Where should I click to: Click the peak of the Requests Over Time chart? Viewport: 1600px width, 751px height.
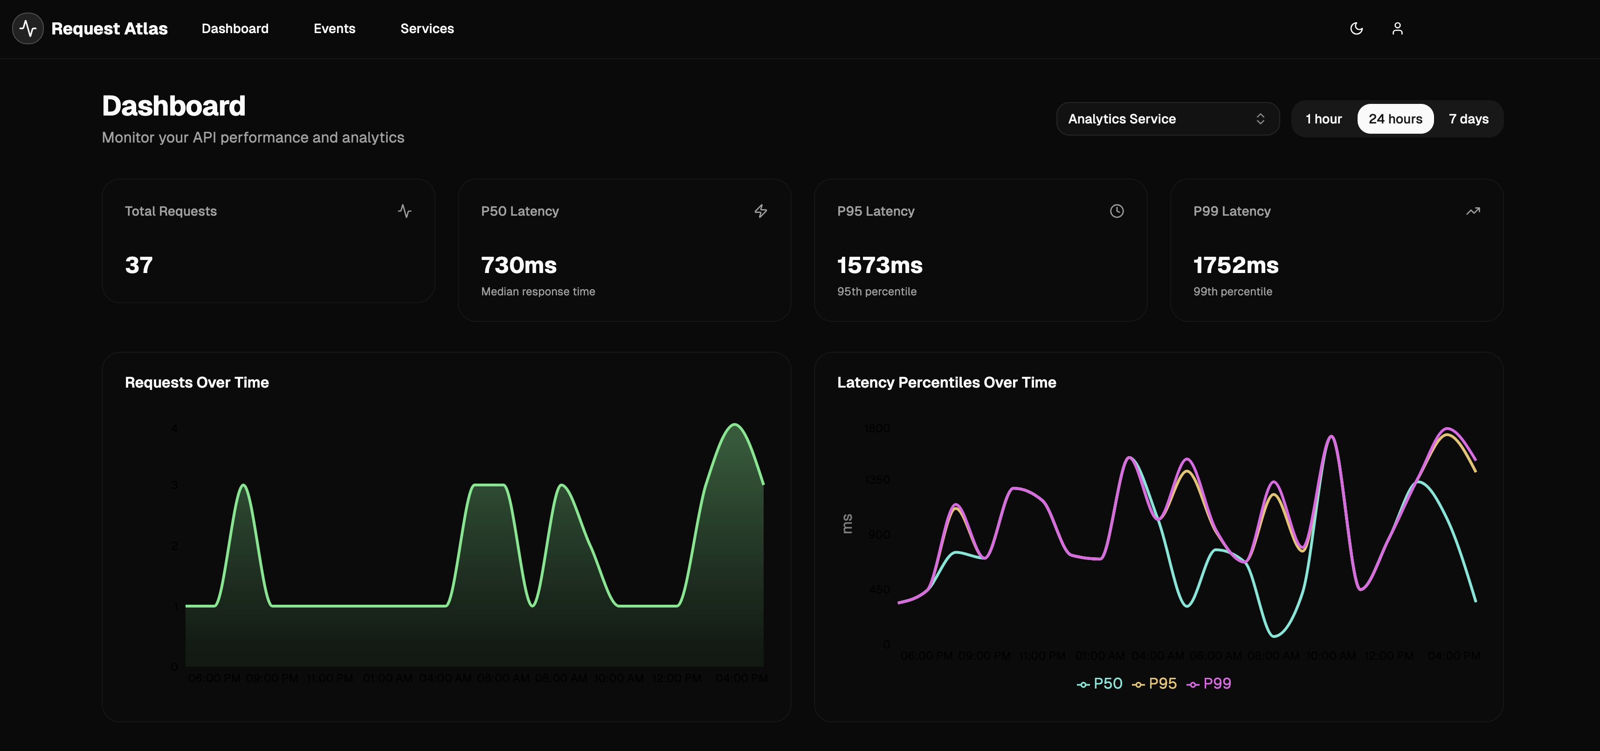[735, 424]
